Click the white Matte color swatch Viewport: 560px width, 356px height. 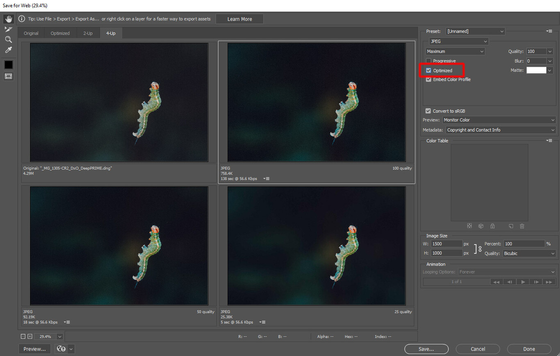click(536, 70)
